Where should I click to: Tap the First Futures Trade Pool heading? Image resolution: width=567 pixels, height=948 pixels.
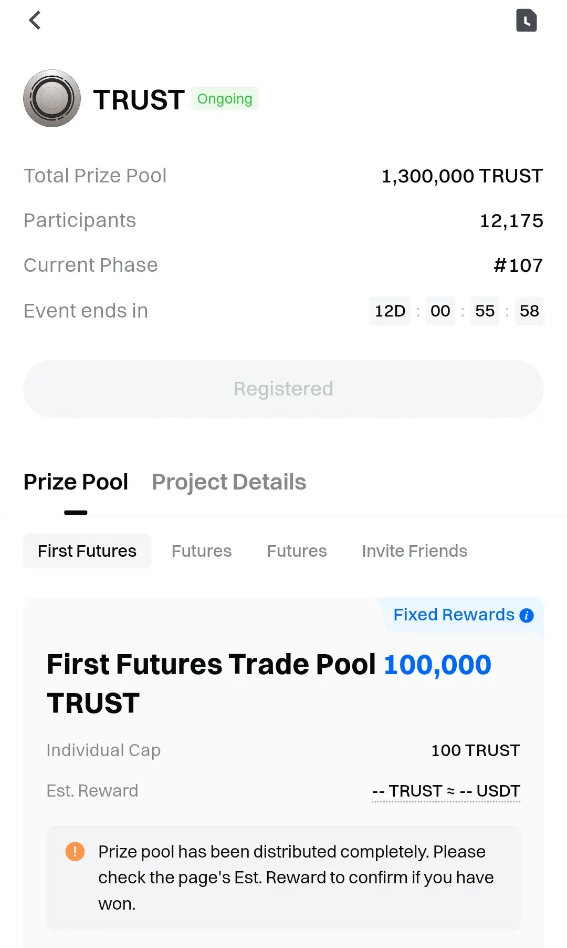[211, 665]
